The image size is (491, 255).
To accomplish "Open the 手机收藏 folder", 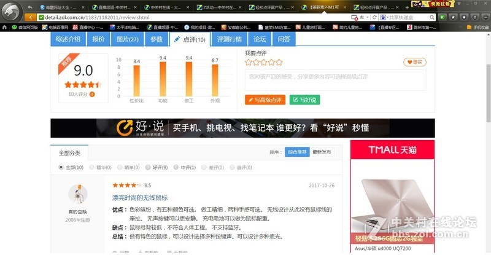I will [477, 27].
